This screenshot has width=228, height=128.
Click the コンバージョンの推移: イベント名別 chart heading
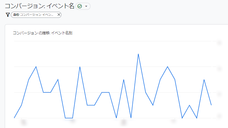[x=43, y=33]
